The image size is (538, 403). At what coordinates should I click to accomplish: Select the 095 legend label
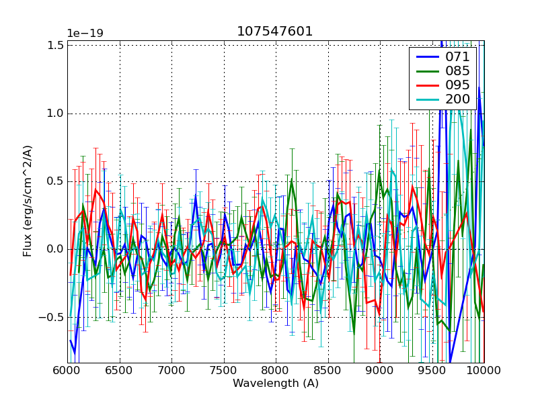pyautogui.click(x=457, y=85)
